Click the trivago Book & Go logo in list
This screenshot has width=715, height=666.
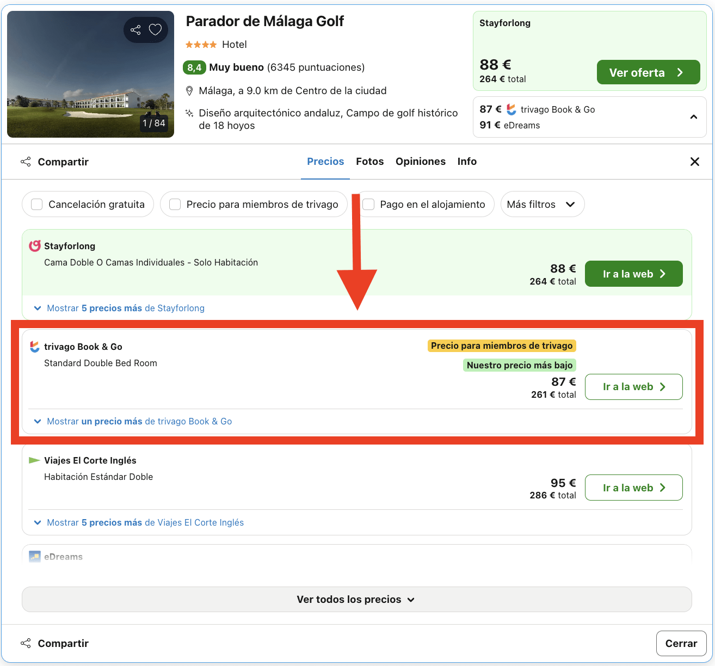point(35,347)
